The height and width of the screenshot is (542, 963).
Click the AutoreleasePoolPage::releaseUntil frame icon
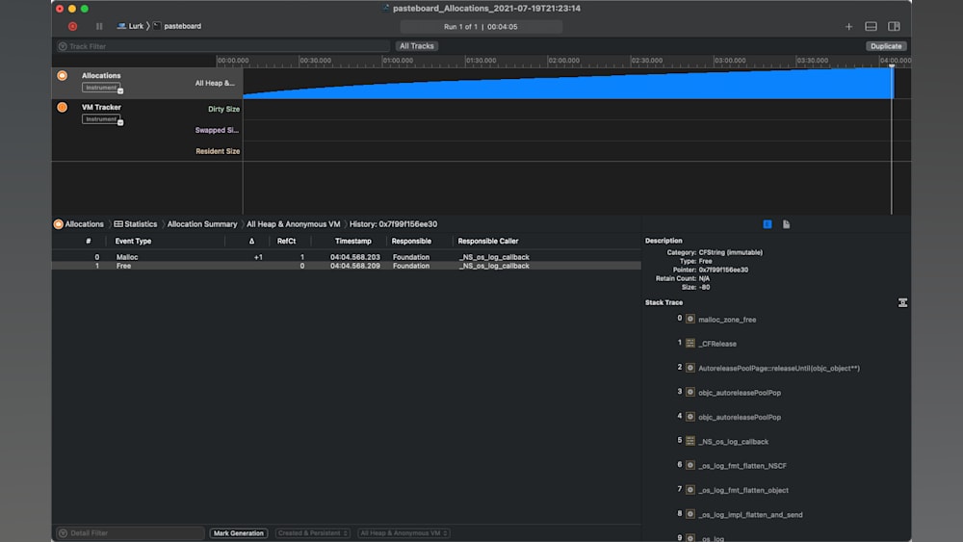[x=690, y=368]
